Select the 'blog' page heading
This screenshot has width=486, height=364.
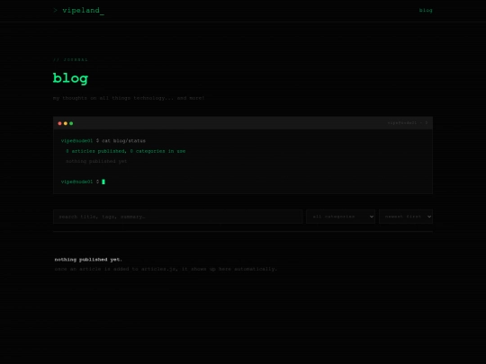71,78
